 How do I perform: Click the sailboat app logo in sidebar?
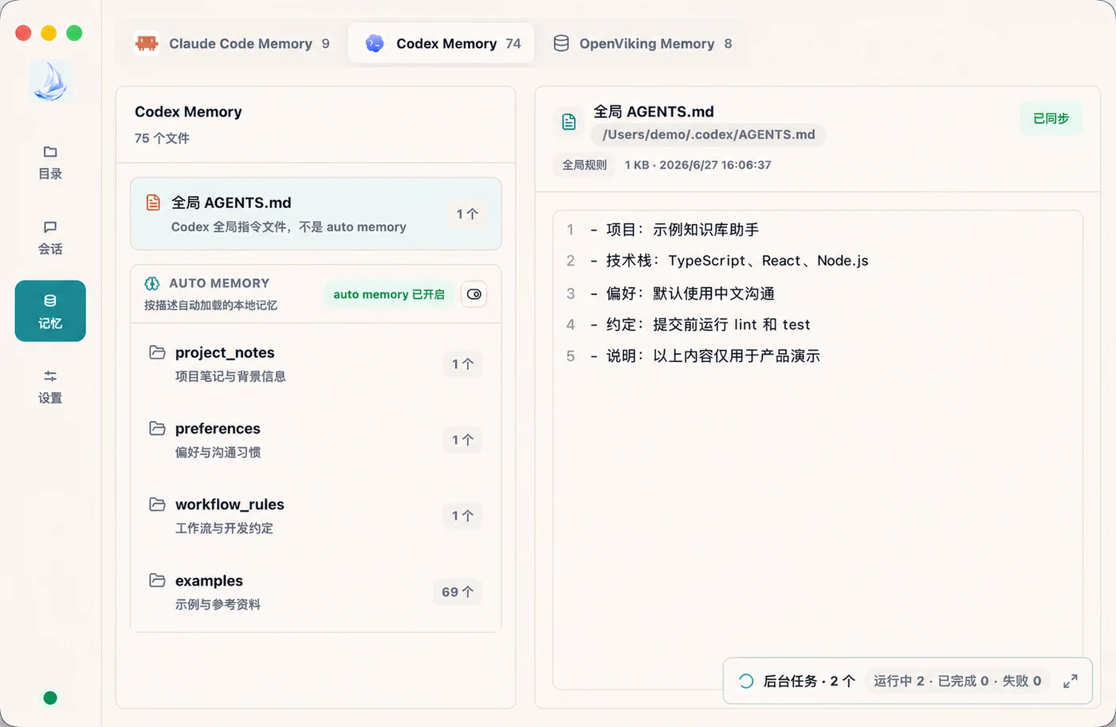click(50, 81)
